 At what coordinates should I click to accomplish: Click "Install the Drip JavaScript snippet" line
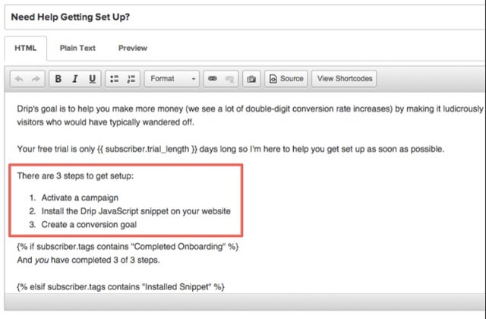(136, 211)
